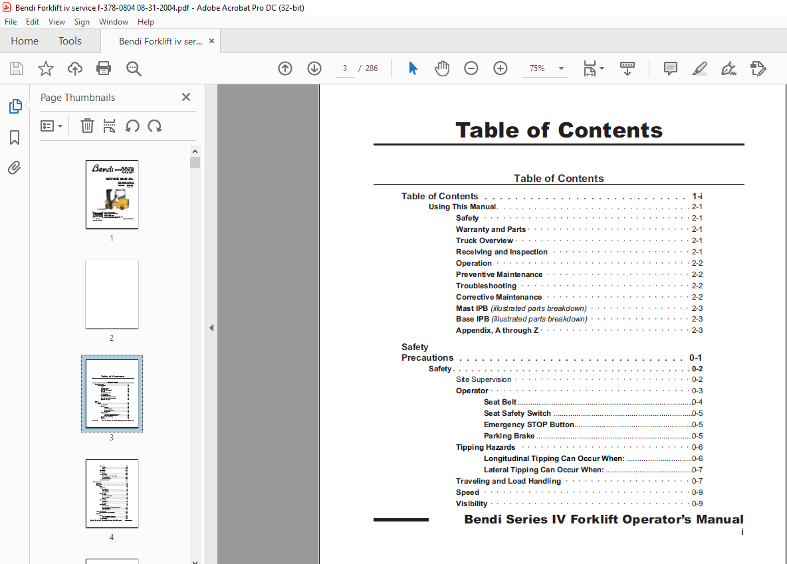Rotate page clockwise
The height and width of the screenshot is (564, 787).
(x=155, y=126)
